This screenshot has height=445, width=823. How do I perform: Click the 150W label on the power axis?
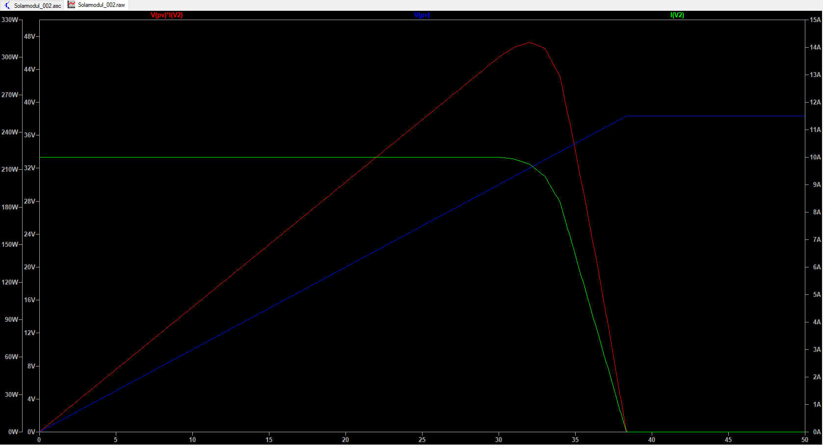click(10, 244)
